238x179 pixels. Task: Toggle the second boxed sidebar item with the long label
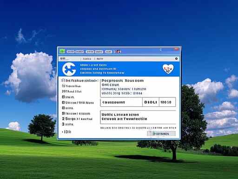click(63, 103)
